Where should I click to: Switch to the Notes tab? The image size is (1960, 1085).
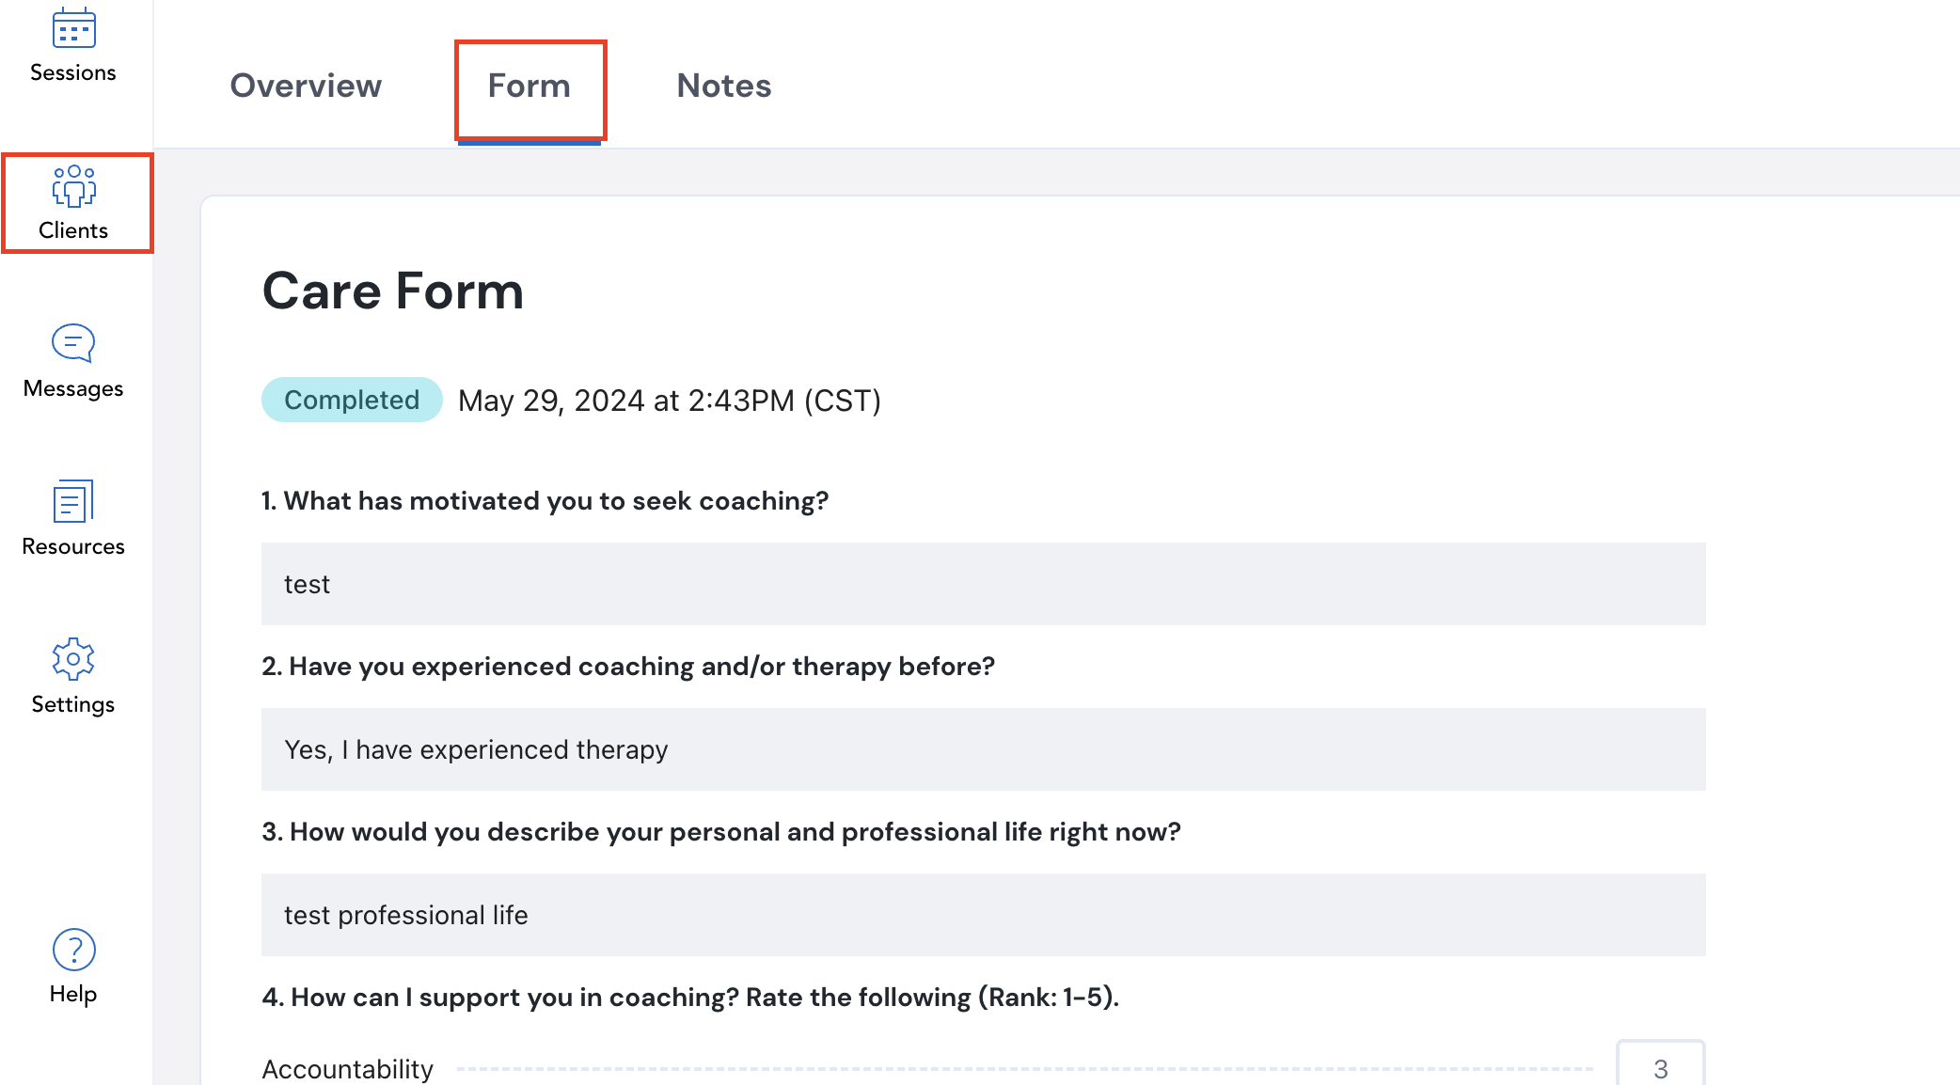click(x=723, y=86)
